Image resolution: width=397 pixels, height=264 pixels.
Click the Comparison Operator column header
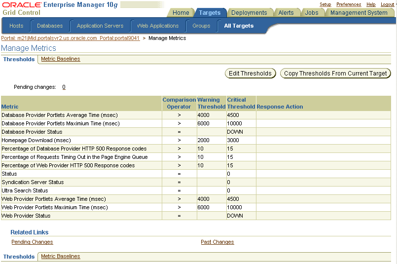pos(179,103)
